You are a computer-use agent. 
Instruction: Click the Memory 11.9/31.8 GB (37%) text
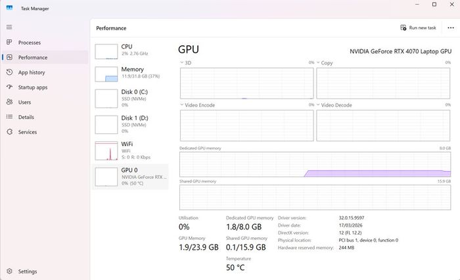click(141, 76)
